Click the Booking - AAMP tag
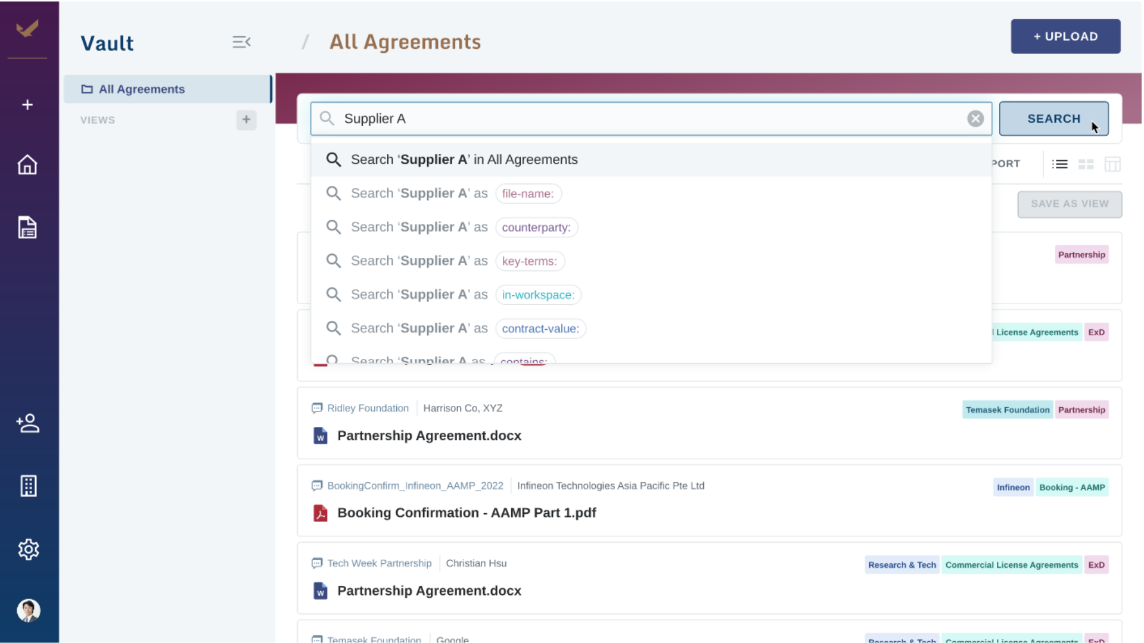The height and width of the screenshot is (643, 1144). coord(1071,488)
